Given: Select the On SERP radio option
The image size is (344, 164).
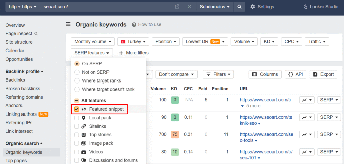Looking at the screenshot, I should [77, 64].
